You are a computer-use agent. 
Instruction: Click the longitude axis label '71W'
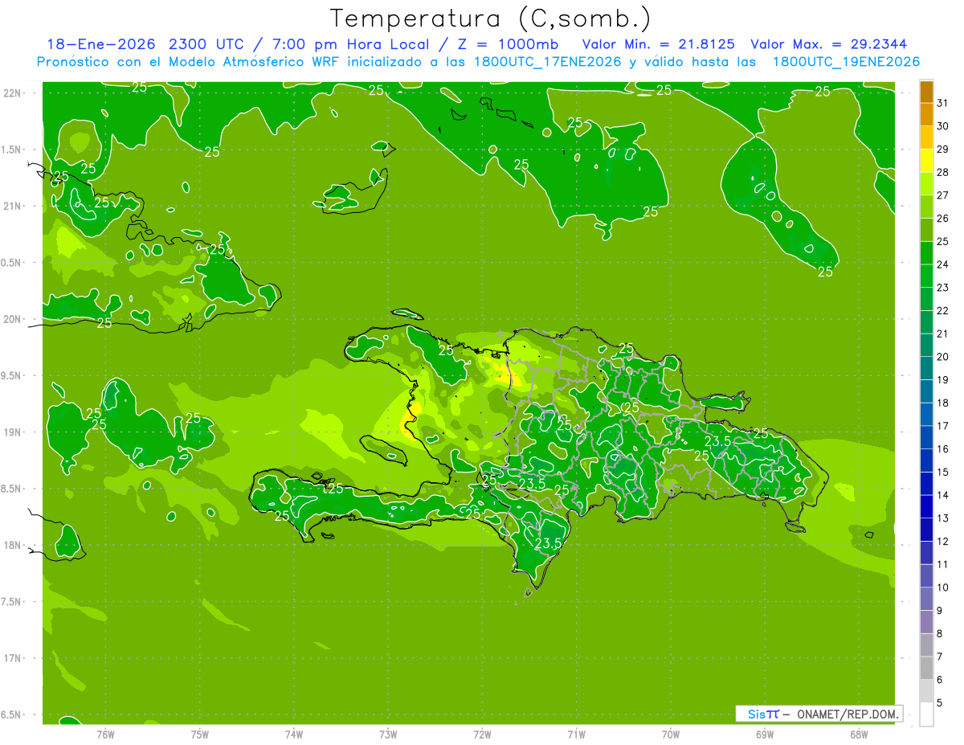(576, 735)
